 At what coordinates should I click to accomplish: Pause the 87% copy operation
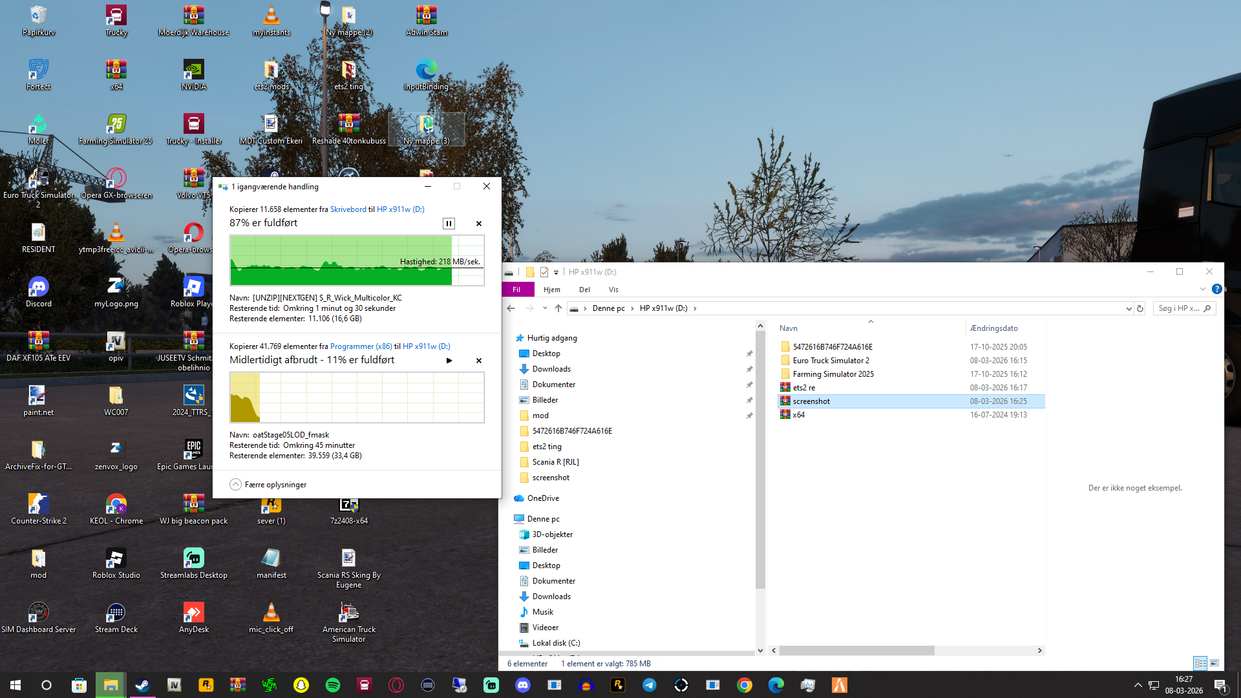pos(449,224)
